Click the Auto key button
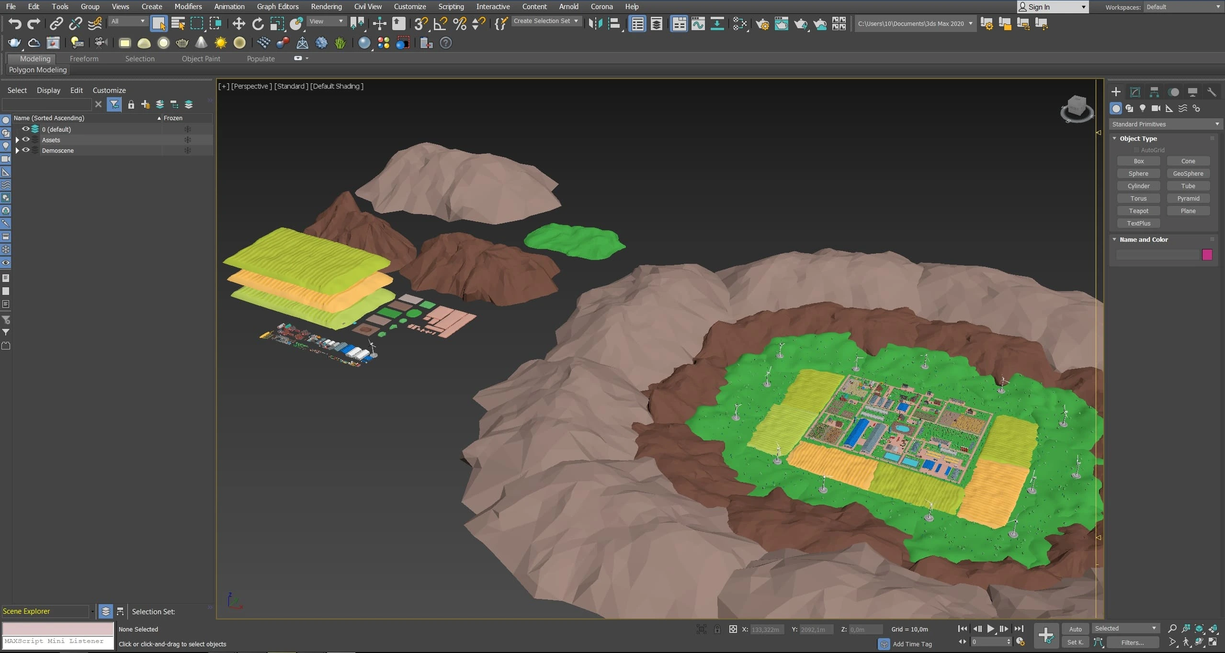 tap(1075, 629)
